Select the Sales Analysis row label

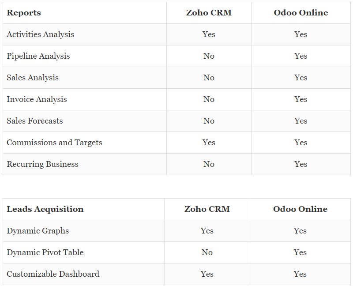point(33,78)
